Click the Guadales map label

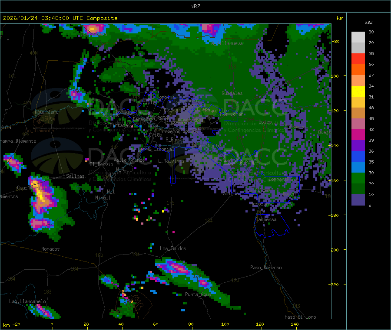(x=232, y=93)
